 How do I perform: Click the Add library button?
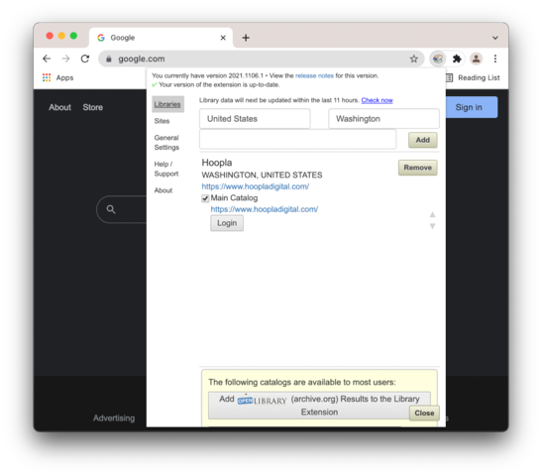[422, 140]
